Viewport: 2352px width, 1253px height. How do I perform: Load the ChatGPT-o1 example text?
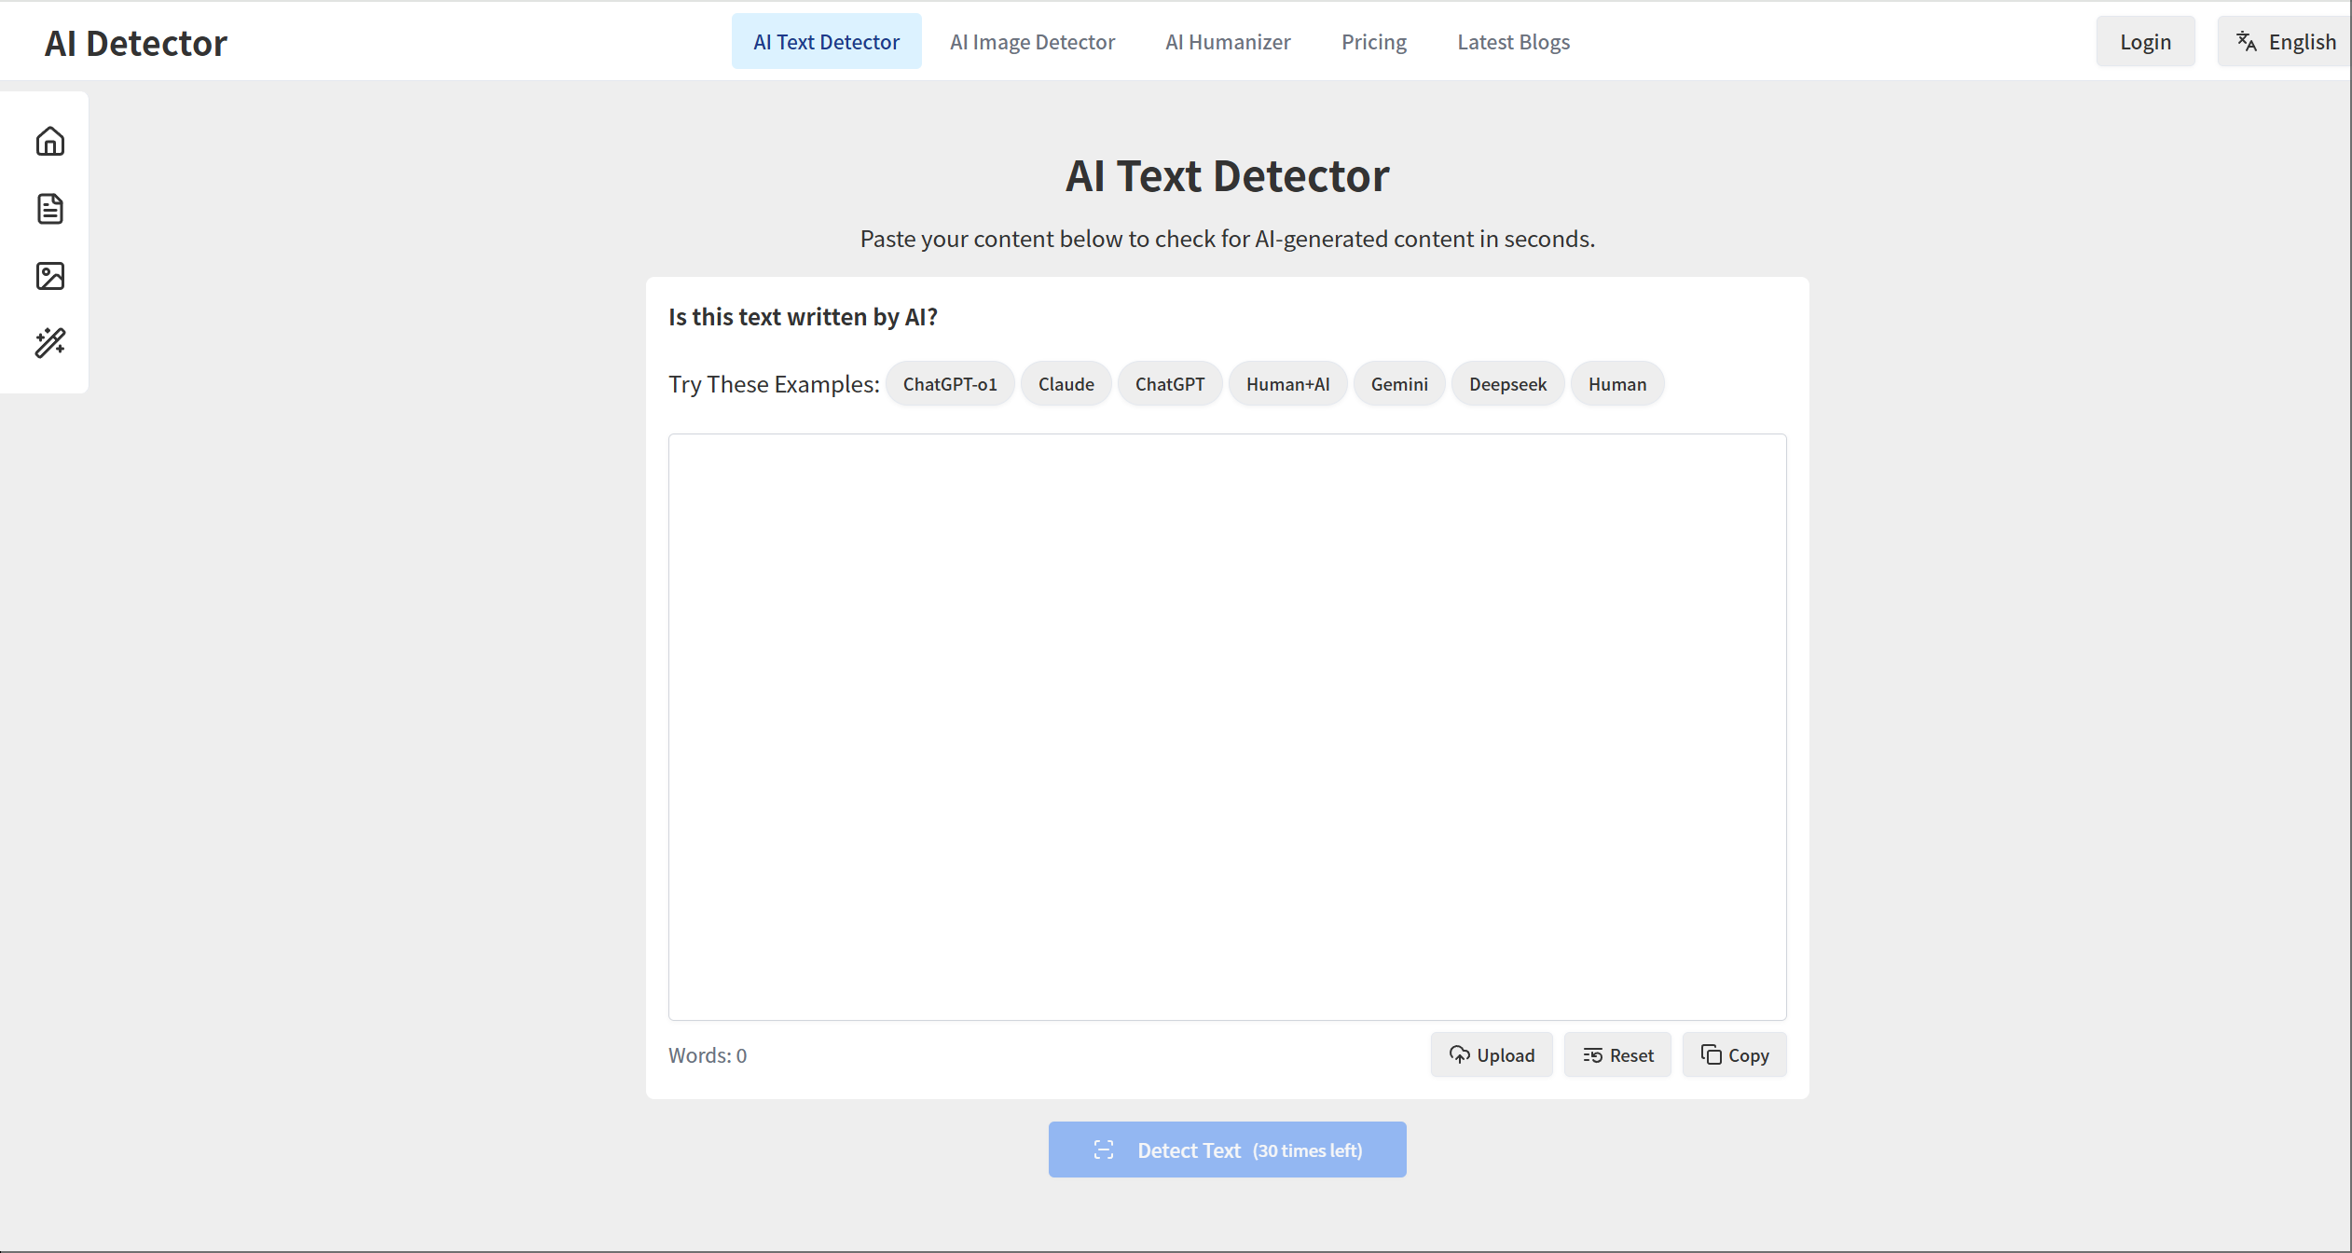pyautogui.click(x=950, y=384)
